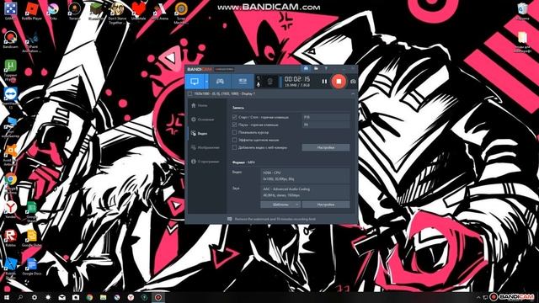Enable the mouse click effects checkbox

(x=234, y=140)
